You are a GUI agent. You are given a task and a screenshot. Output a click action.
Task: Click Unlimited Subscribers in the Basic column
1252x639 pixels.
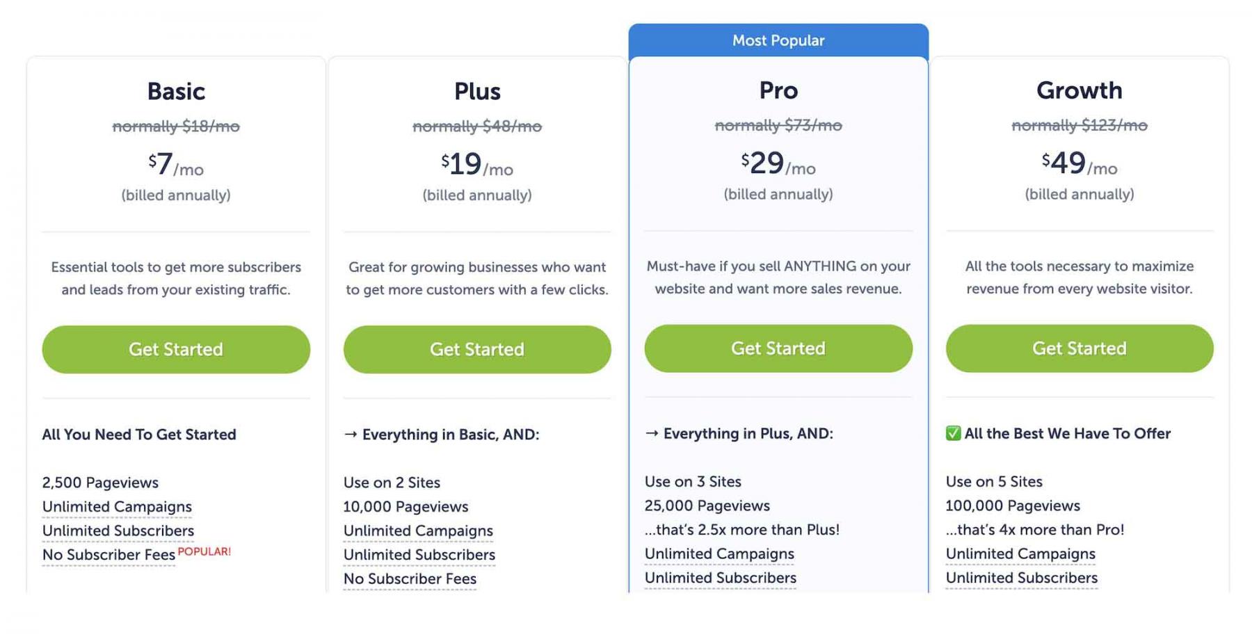tap(118, 531)
